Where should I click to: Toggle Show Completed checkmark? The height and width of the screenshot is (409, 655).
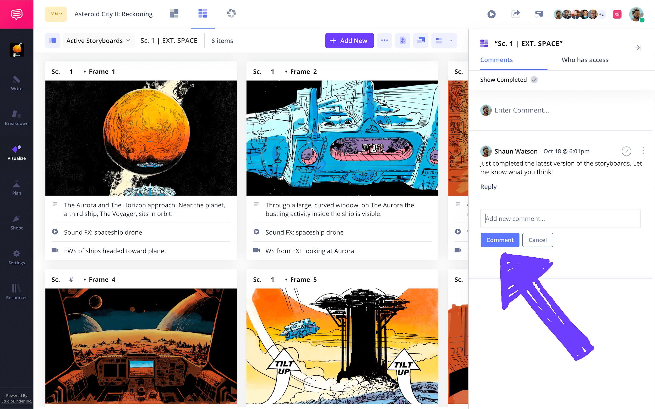click(534, 80)
